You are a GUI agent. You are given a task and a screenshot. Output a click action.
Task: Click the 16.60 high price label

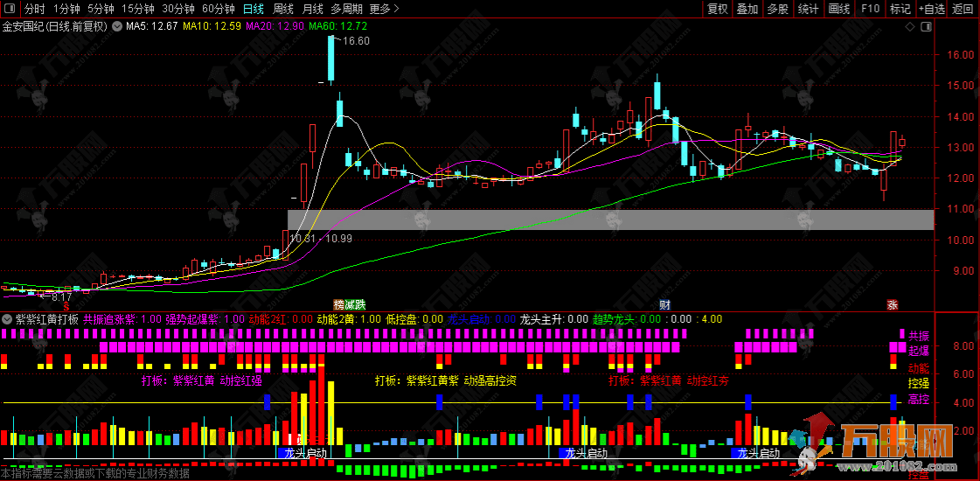click(x=356, y=41)
